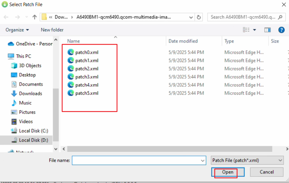The image size is (289, 183).
Task: Open Downloads in navigation pane
Action: (26, 94)
